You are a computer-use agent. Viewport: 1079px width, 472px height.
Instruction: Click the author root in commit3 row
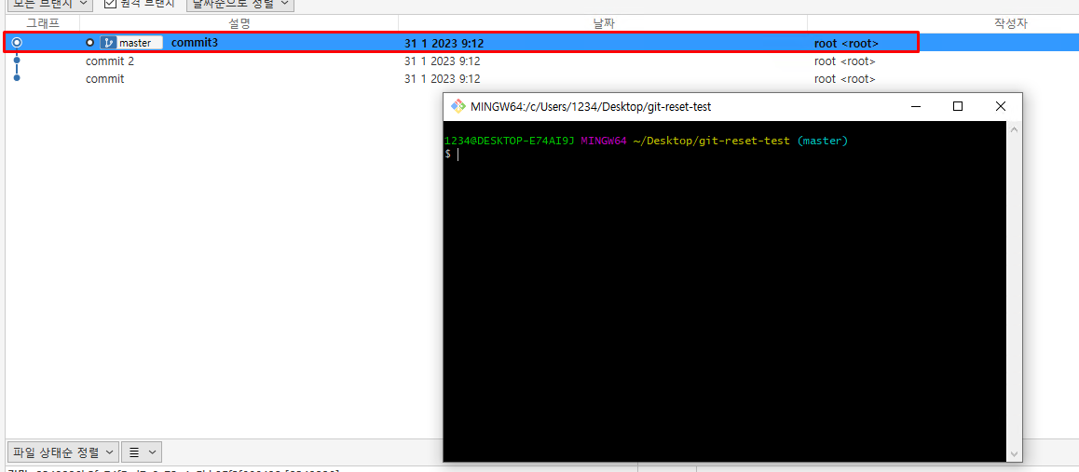pos(846,43)
